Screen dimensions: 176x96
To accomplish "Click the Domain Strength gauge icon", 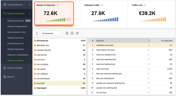I will point(5,68).
